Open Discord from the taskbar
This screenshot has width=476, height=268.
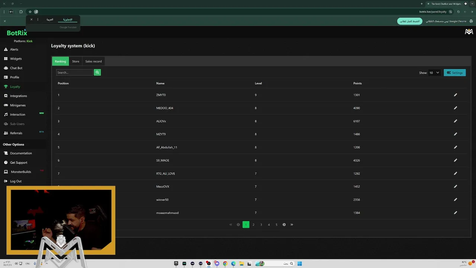[x=217, y=264]
